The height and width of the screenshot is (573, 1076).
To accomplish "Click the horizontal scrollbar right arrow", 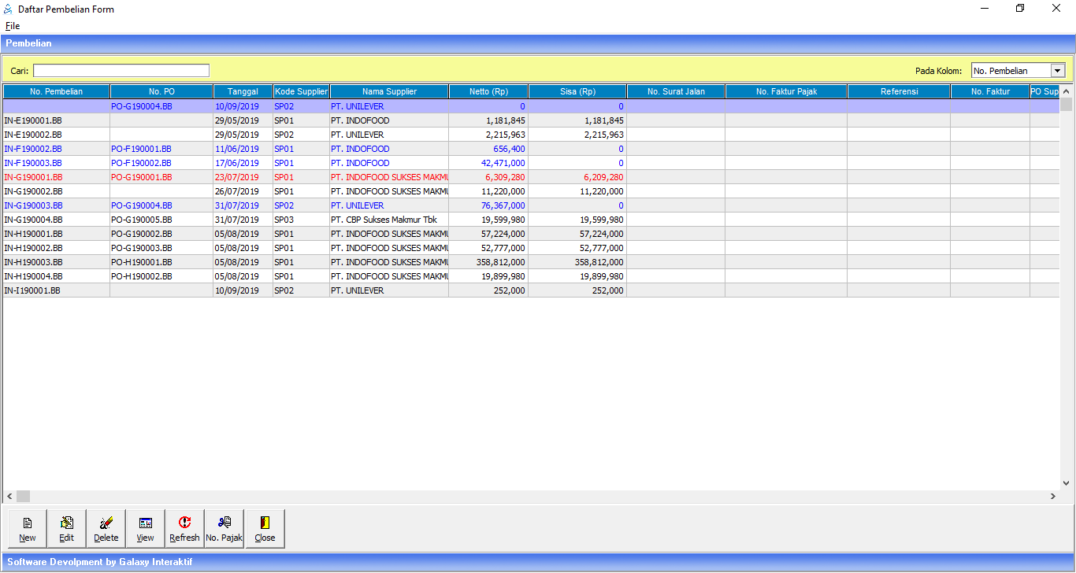I will click(1053, 497).
